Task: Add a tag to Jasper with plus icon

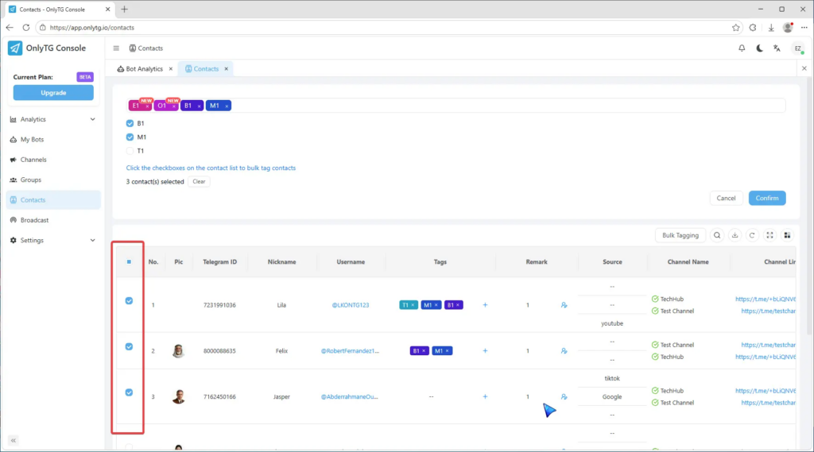Action: (x=485, y=396)
